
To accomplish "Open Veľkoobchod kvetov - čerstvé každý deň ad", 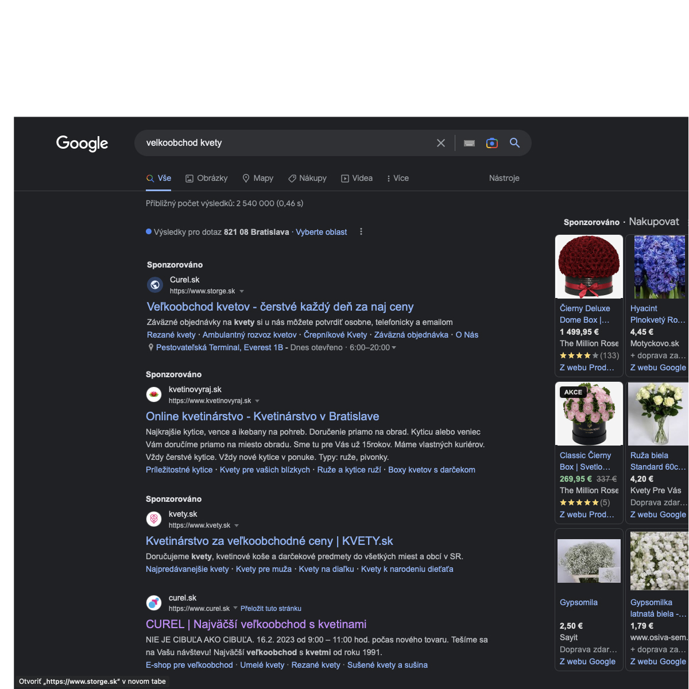I will tap(280, 307).
